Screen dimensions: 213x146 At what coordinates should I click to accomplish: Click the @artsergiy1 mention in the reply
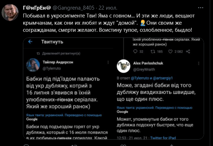point(163,78)
